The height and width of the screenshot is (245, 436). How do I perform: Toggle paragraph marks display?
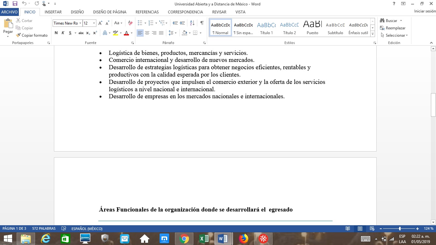tap(202, 23)
